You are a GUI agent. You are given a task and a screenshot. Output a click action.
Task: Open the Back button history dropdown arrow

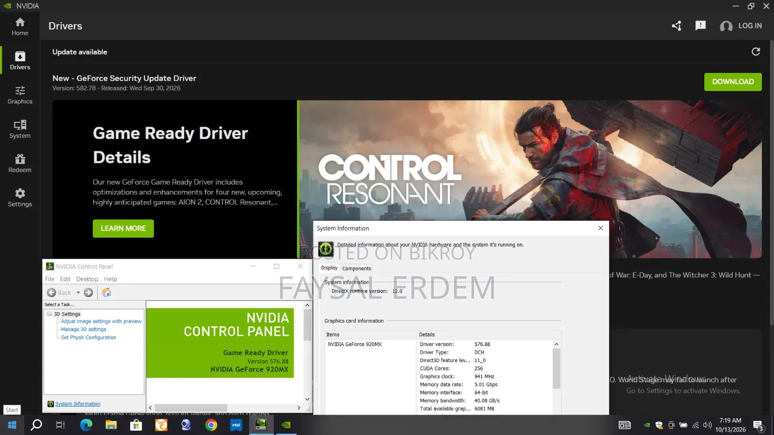(78, 292)
